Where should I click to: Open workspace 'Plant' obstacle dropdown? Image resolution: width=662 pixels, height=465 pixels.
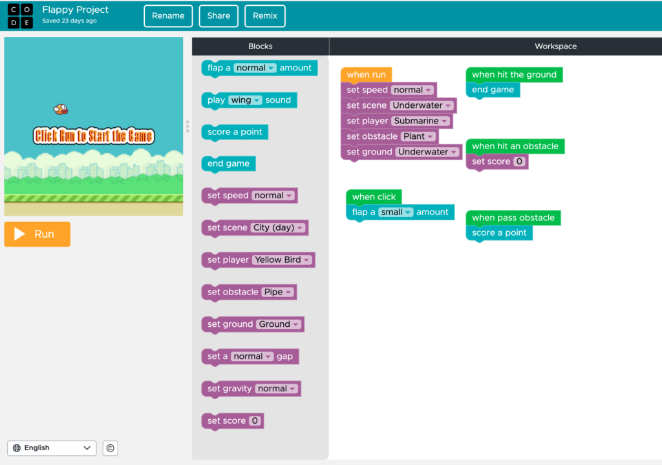[x=418, y=136]
